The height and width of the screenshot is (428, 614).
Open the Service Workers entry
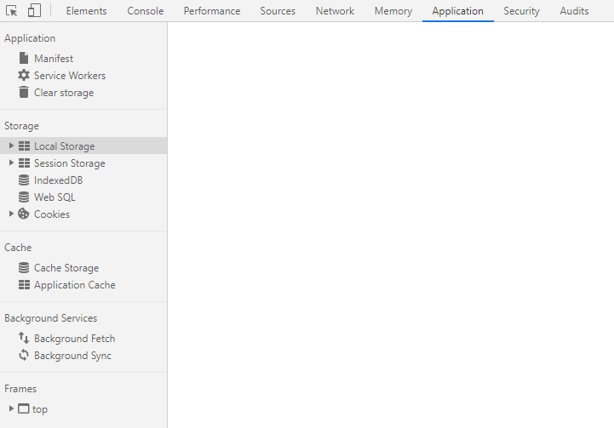point(70,75)
